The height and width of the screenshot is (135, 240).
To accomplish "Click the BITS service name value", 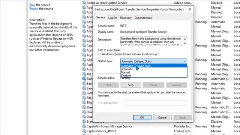I will click(123, 26).
